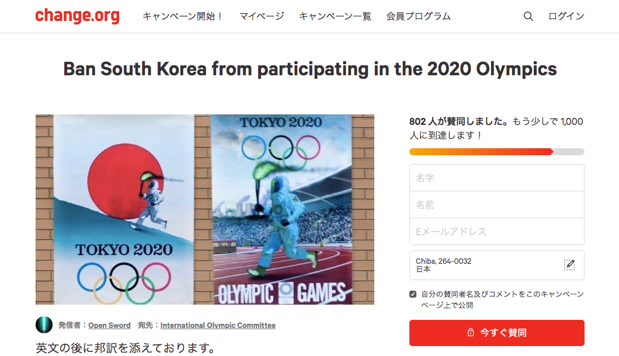
Task: Click the search magnifier icon
Action: pyautogui.click(x=528, y=16)
